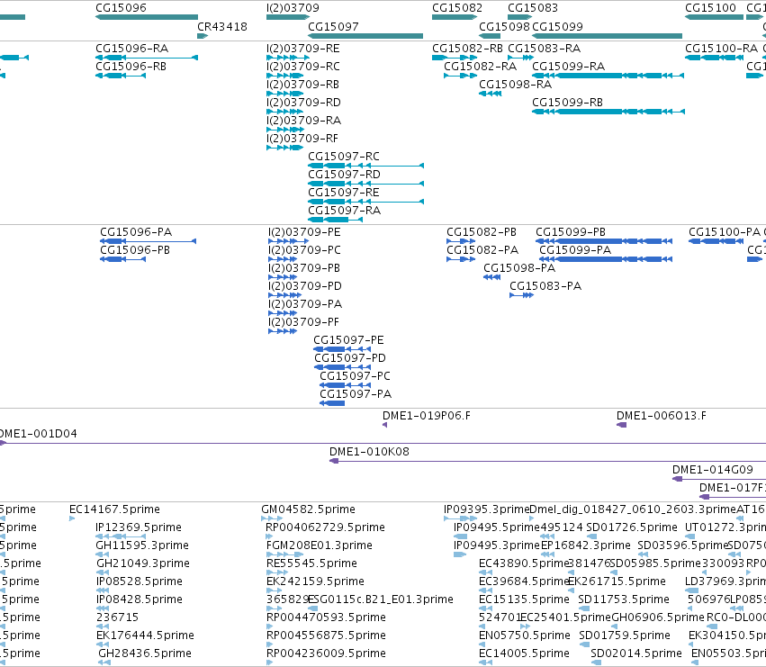Open transcript CG15096-RA
Viewport: 766px width, 667px height.
(132, 49)
